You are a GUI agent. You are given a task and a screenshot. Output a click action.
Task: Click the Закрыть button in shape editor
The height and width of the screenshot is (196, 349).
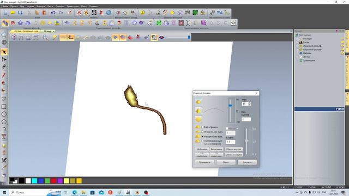point(247,162)
